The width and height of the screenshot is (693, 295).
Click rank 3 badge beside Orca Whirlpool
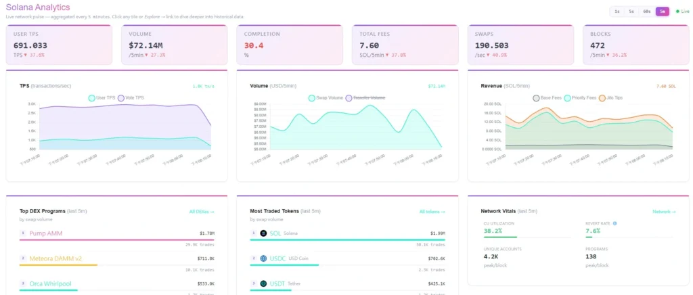pos(23,283)
